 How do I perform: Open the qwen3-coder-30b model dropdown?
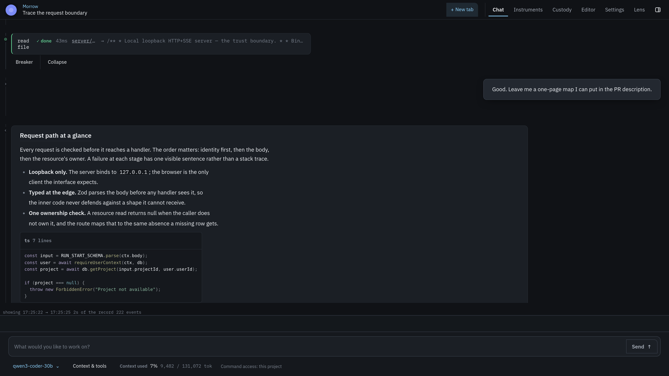point(36,366)
